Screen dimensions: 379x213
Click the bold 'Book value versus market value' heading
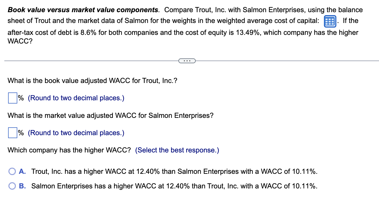tap(81, 9)
